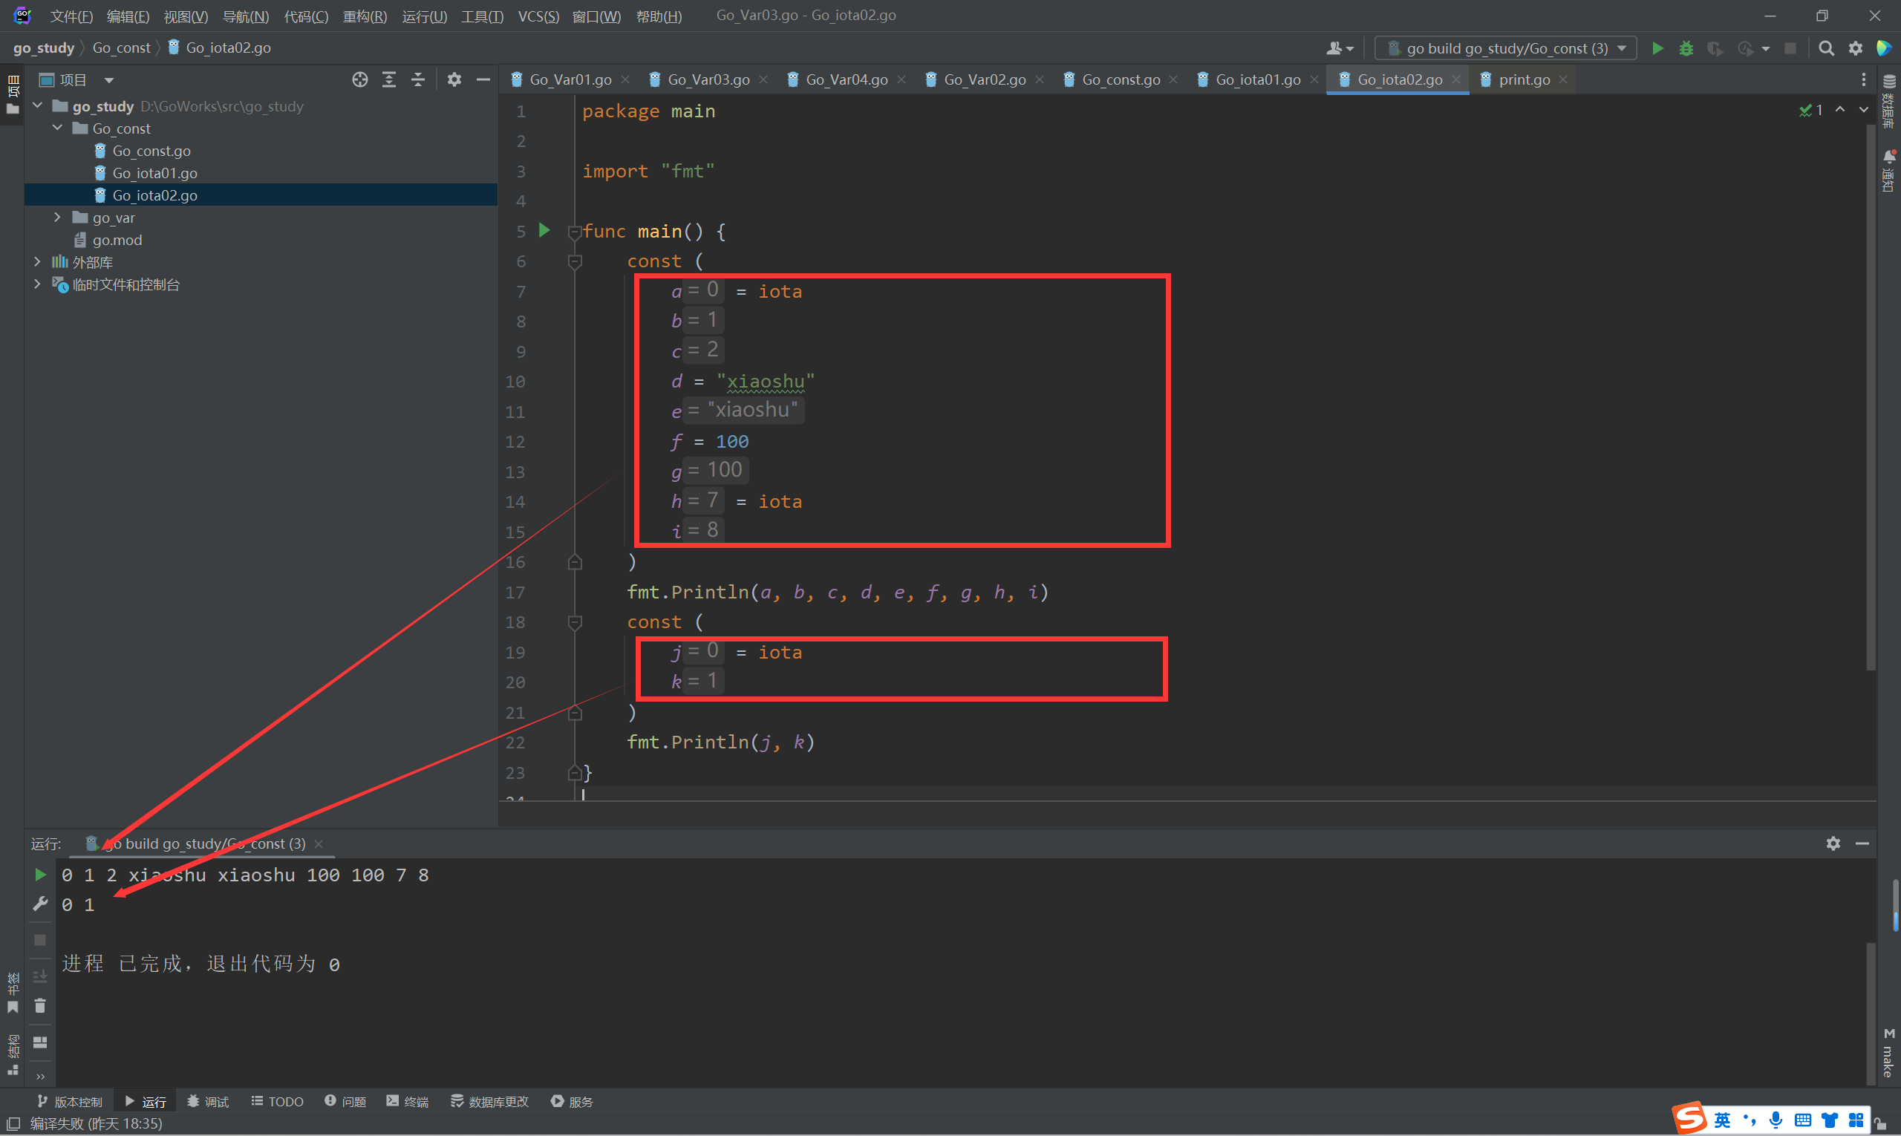Expand the 临时文件和控制台 node
The width and height of the screenshot is (1901, 1136).
pos(36,284)
